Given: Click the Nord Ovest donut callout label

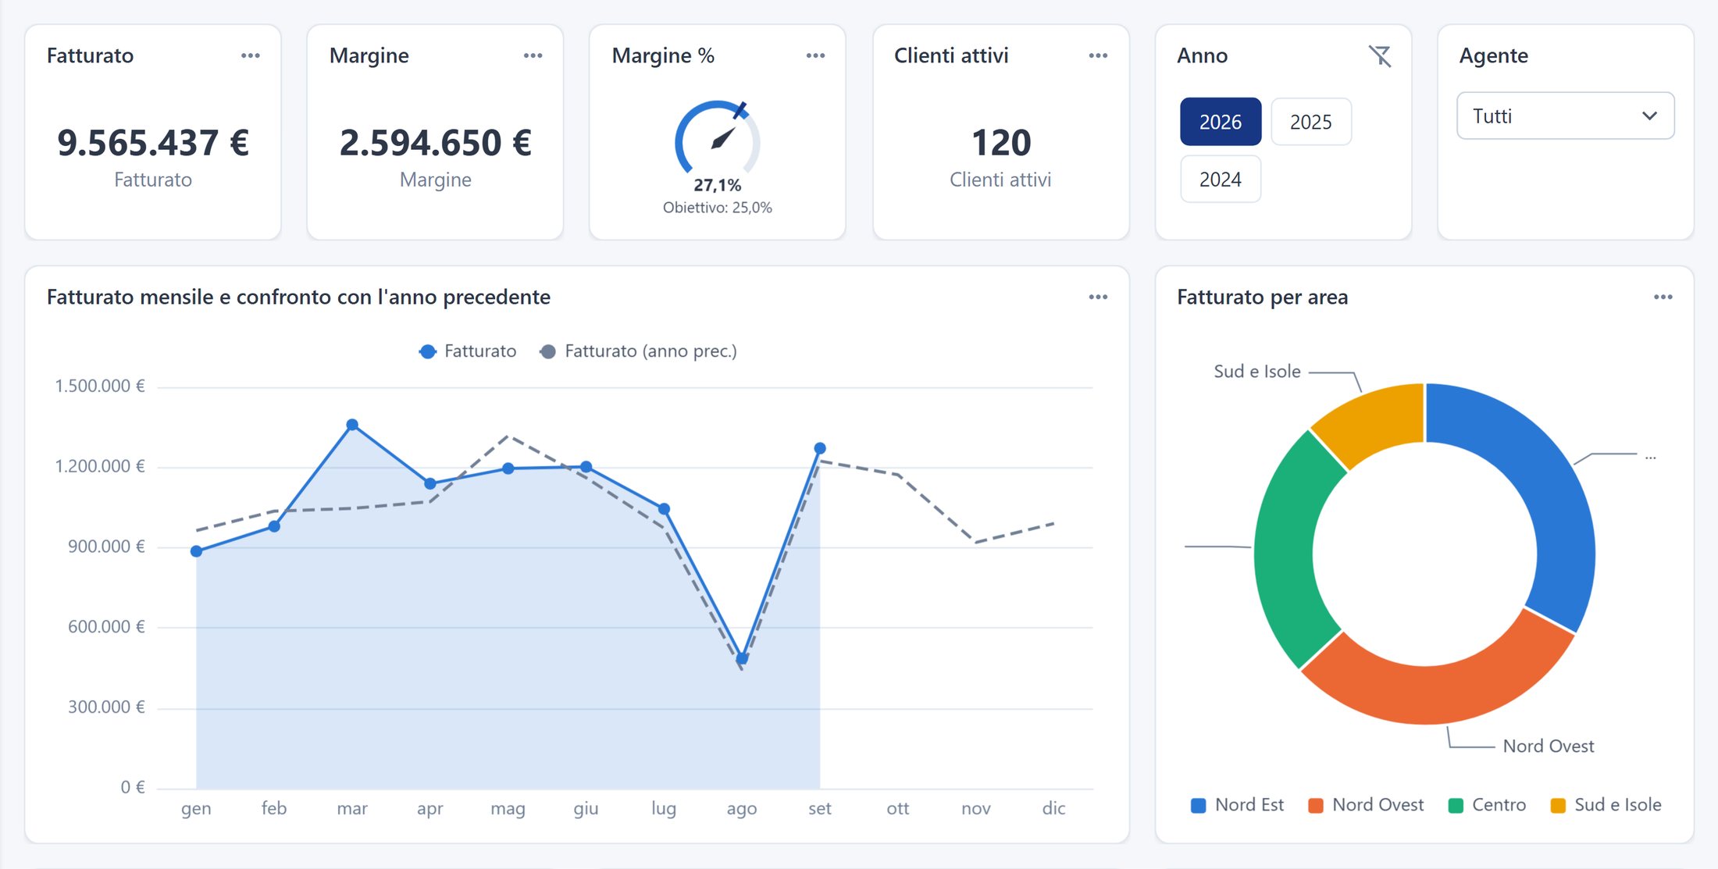Looking at the screenshot, I should [1548, 746].
